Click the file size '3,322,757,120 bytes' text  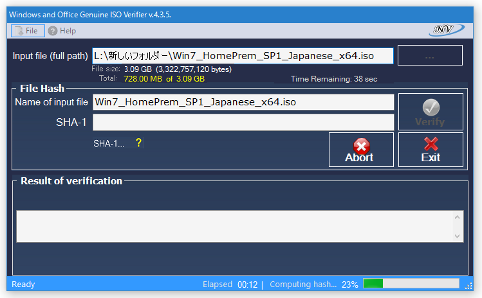[x=193, y=69]
